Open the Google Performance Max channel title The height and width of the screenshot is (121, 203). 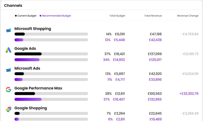click(38, 88)
